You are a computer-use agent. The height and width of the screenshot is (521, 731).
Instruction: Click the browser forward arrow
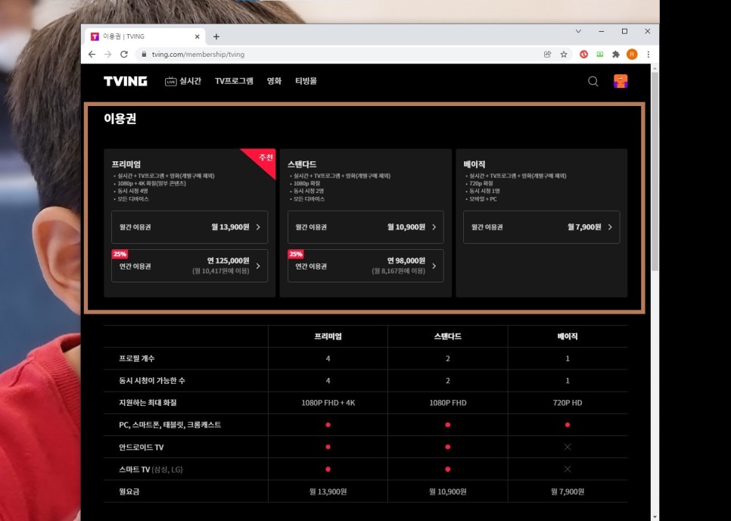(107, 54)
